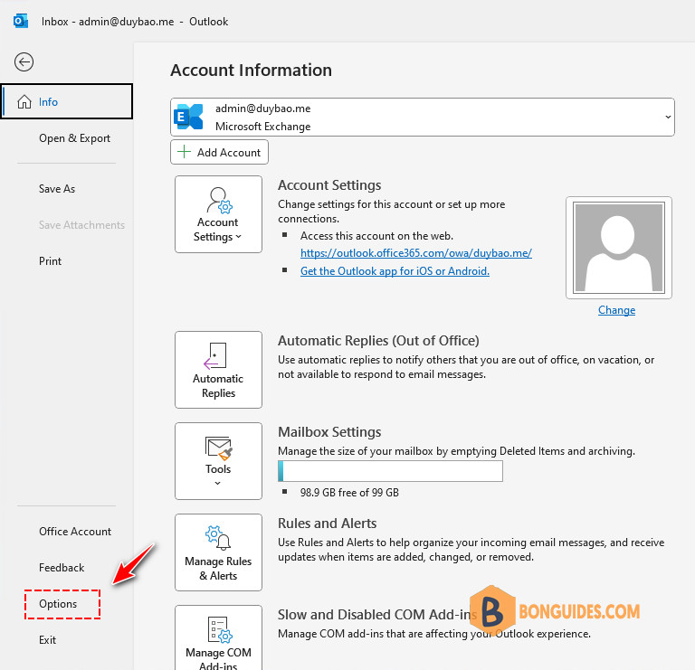Viewport: 695px width, 670px height.
Task: Expand the Tools dropdown button
Action: (218, 461)
